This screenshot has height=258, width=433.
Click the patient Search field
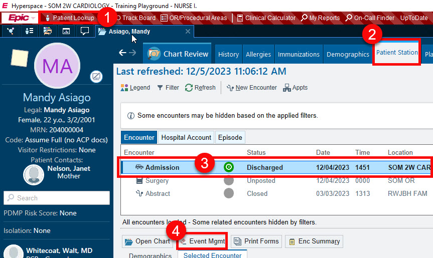tap(56, 198)
